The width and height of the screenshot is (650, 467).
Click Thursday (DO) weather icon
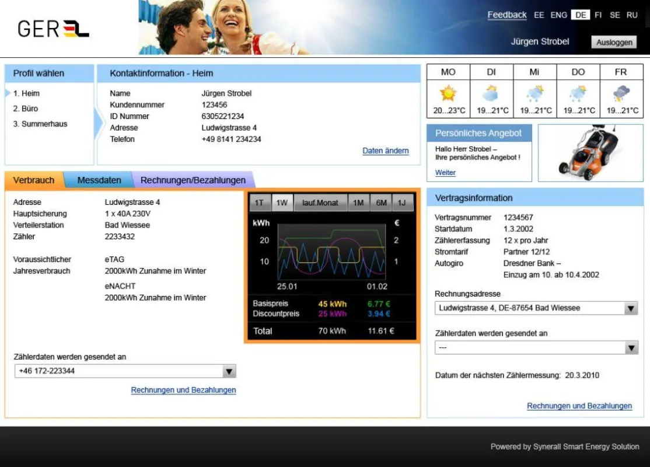[x=578, y=93]
